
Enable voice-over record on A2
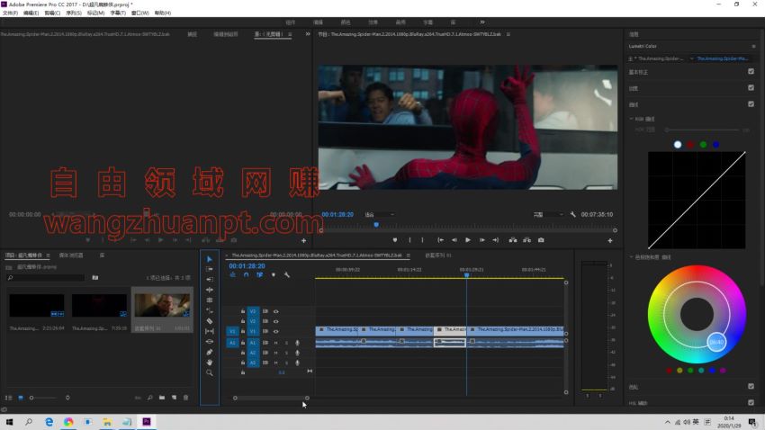297,353
